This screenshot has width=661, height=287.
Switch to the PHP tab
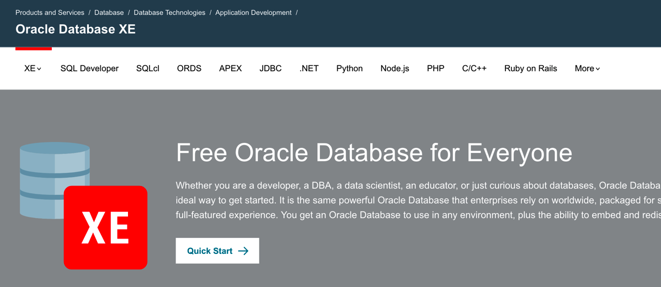435,68
